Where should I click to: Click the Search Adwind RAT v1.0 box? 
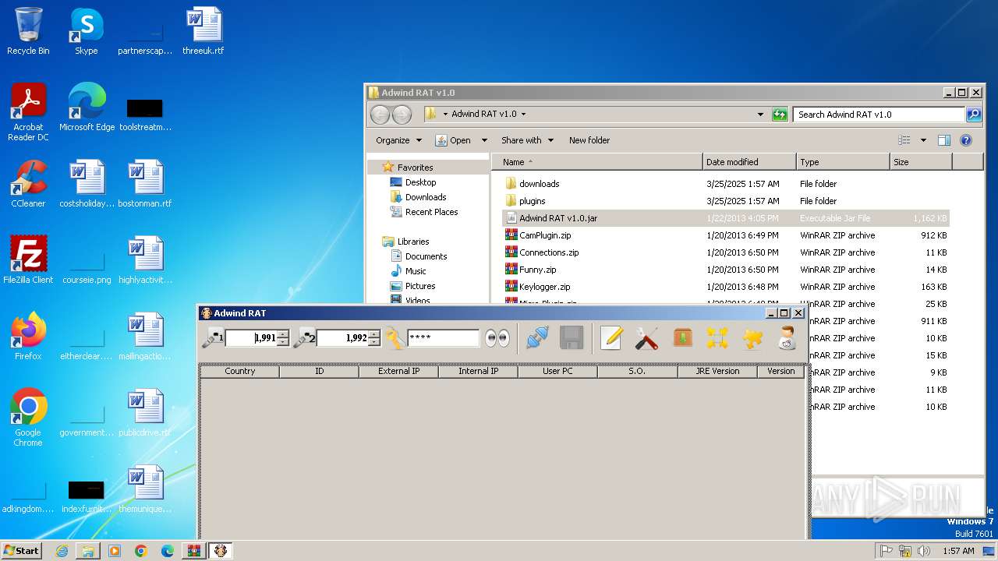(x=879, y=115)
